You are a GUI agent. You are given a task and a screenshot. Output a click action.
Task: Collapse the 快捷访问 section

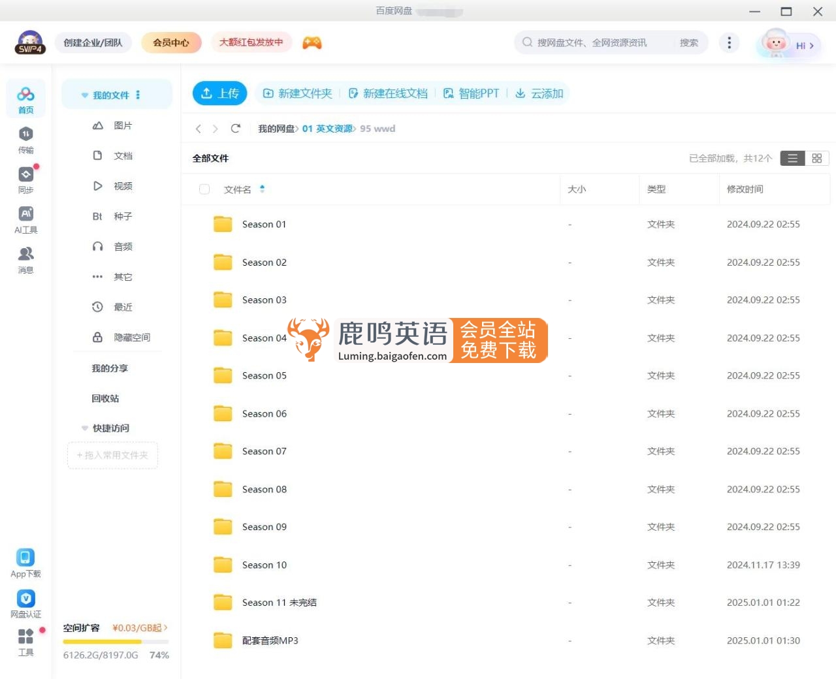[x=85, y=428]
